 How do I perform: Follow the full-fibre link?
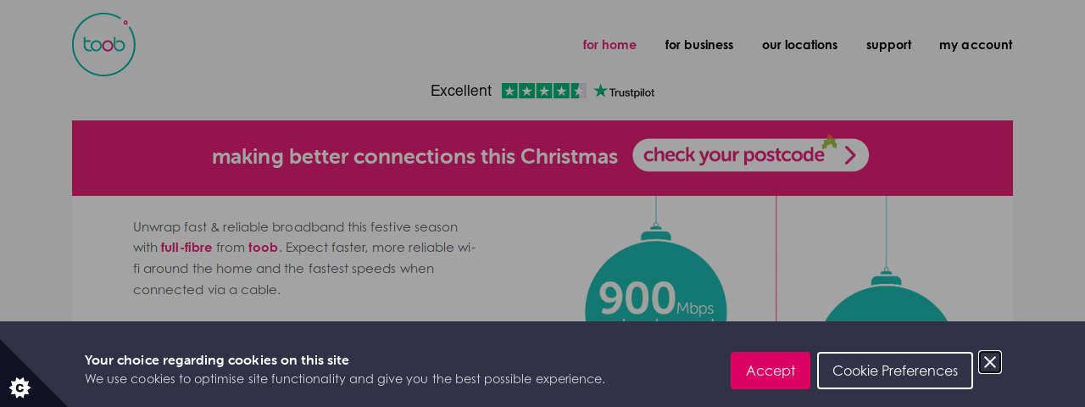[x=186, y=248]
